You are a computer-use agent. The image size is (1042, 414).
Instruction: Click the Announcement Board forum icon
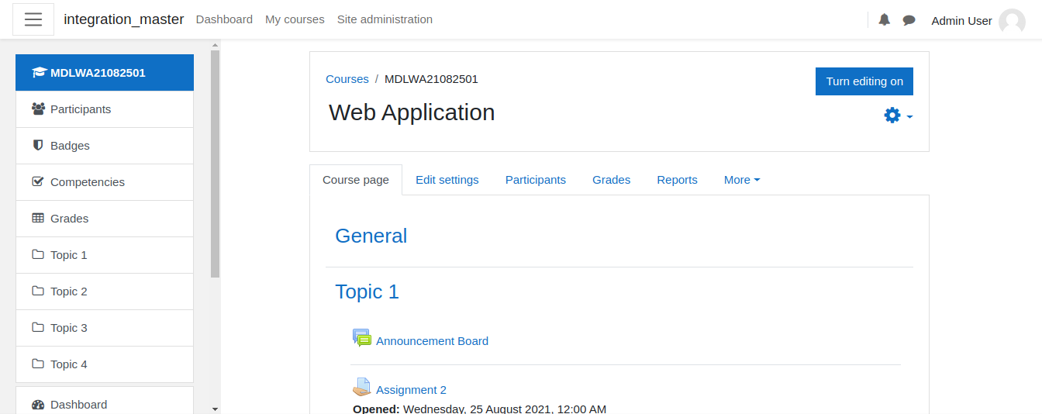tap(362, 338)
